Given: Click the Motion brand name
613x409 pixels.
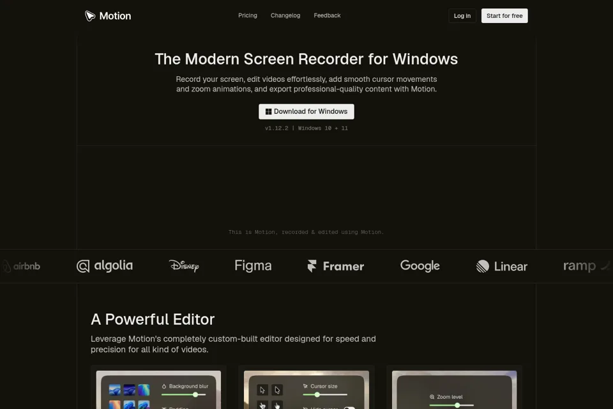Looking at the screenshot, I should tap(115, 16).
